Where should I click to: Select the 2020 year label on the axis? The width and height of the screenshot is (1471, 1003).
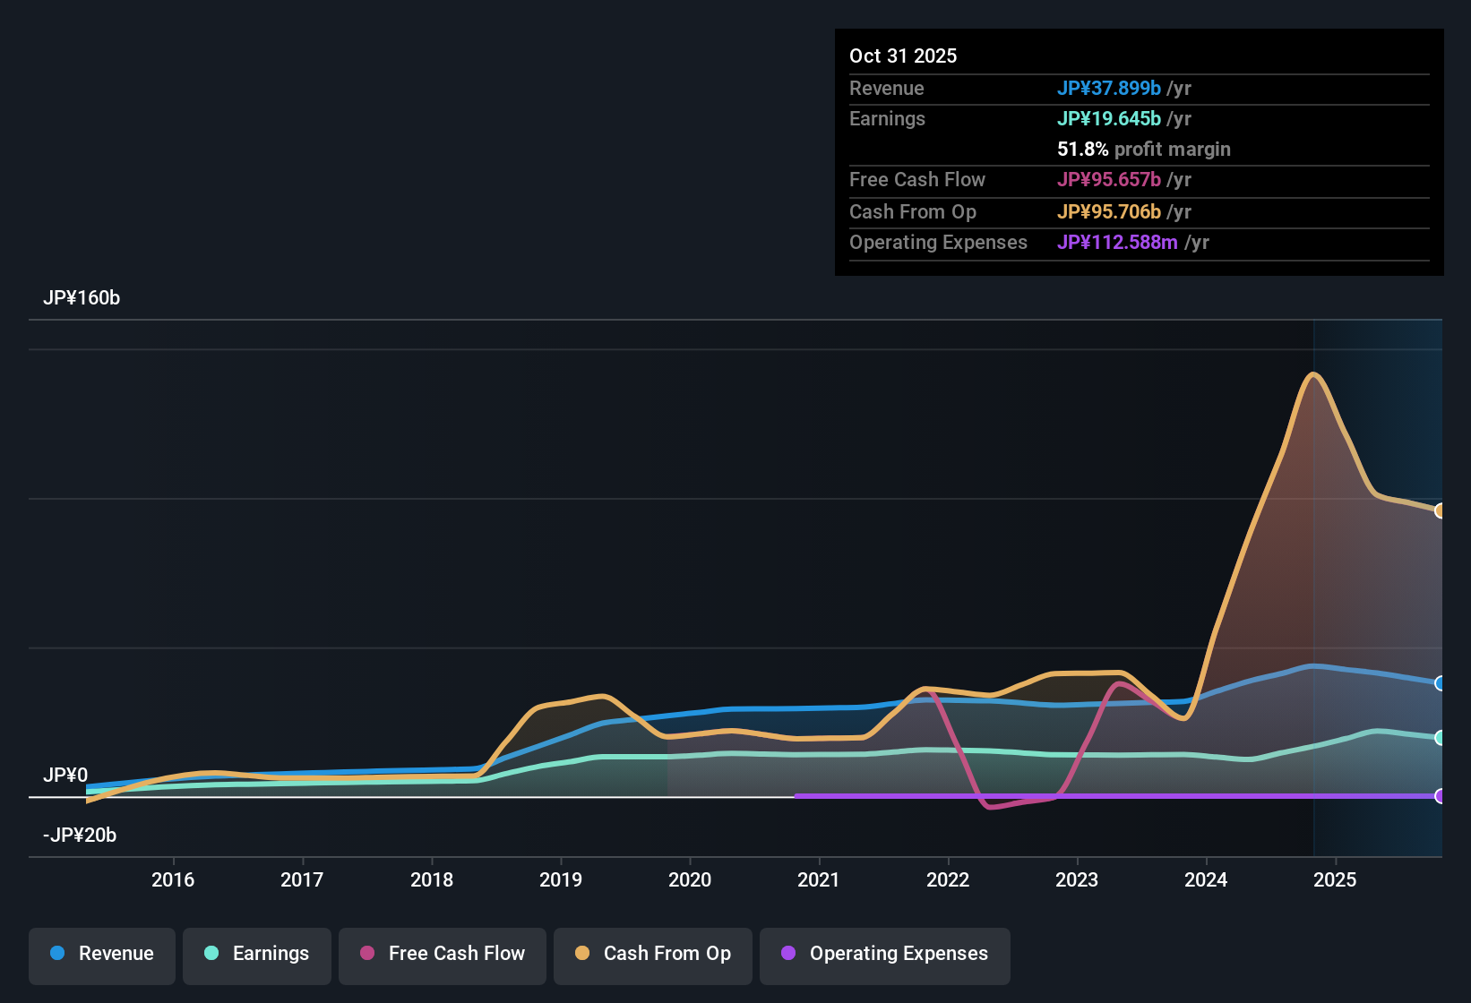pyautogui.click(x=690, y=880)
